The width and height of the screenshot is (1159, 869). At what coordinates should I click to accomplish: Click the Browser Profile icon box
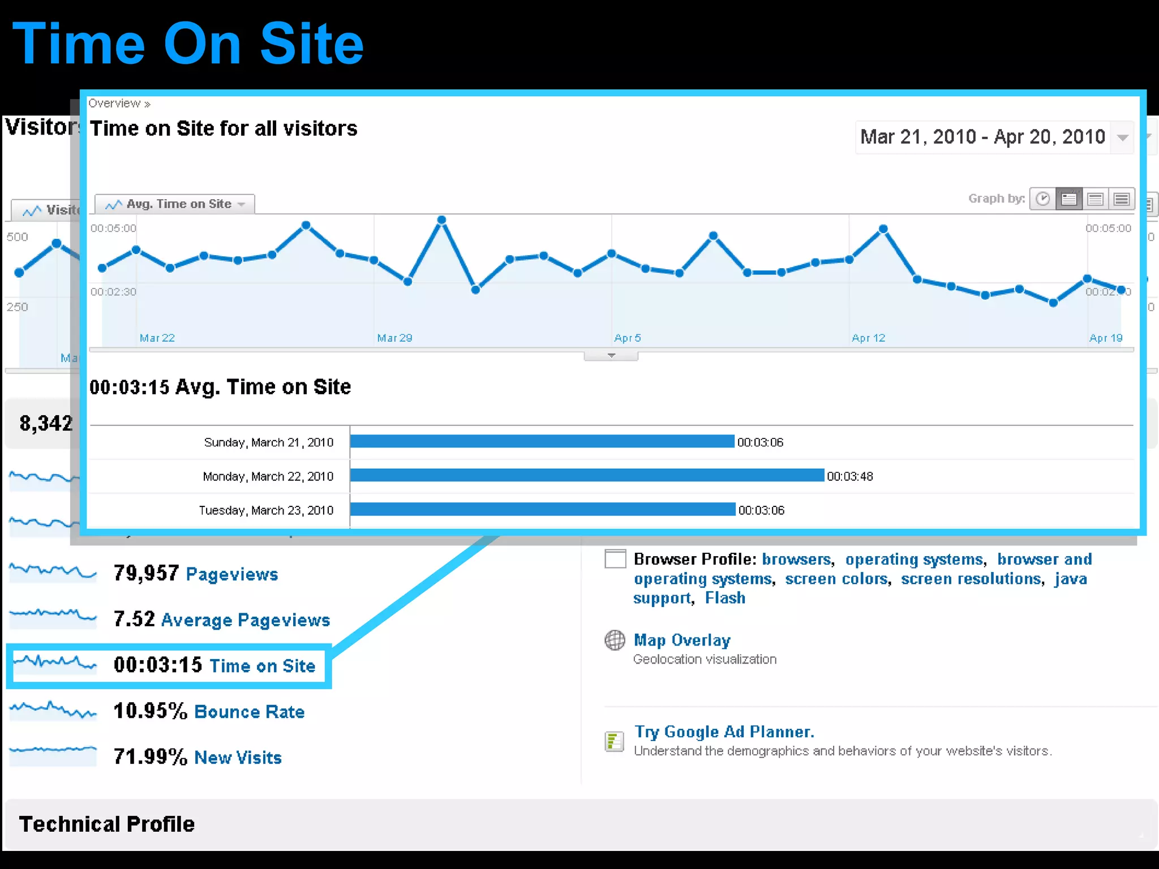coord(615,559)
